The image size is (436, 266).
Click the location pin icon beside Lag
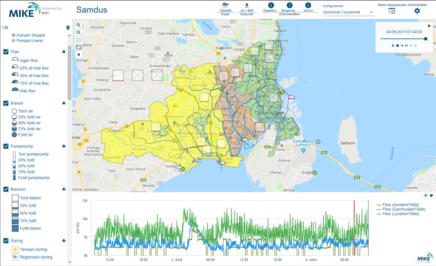[x=68, y=28]
